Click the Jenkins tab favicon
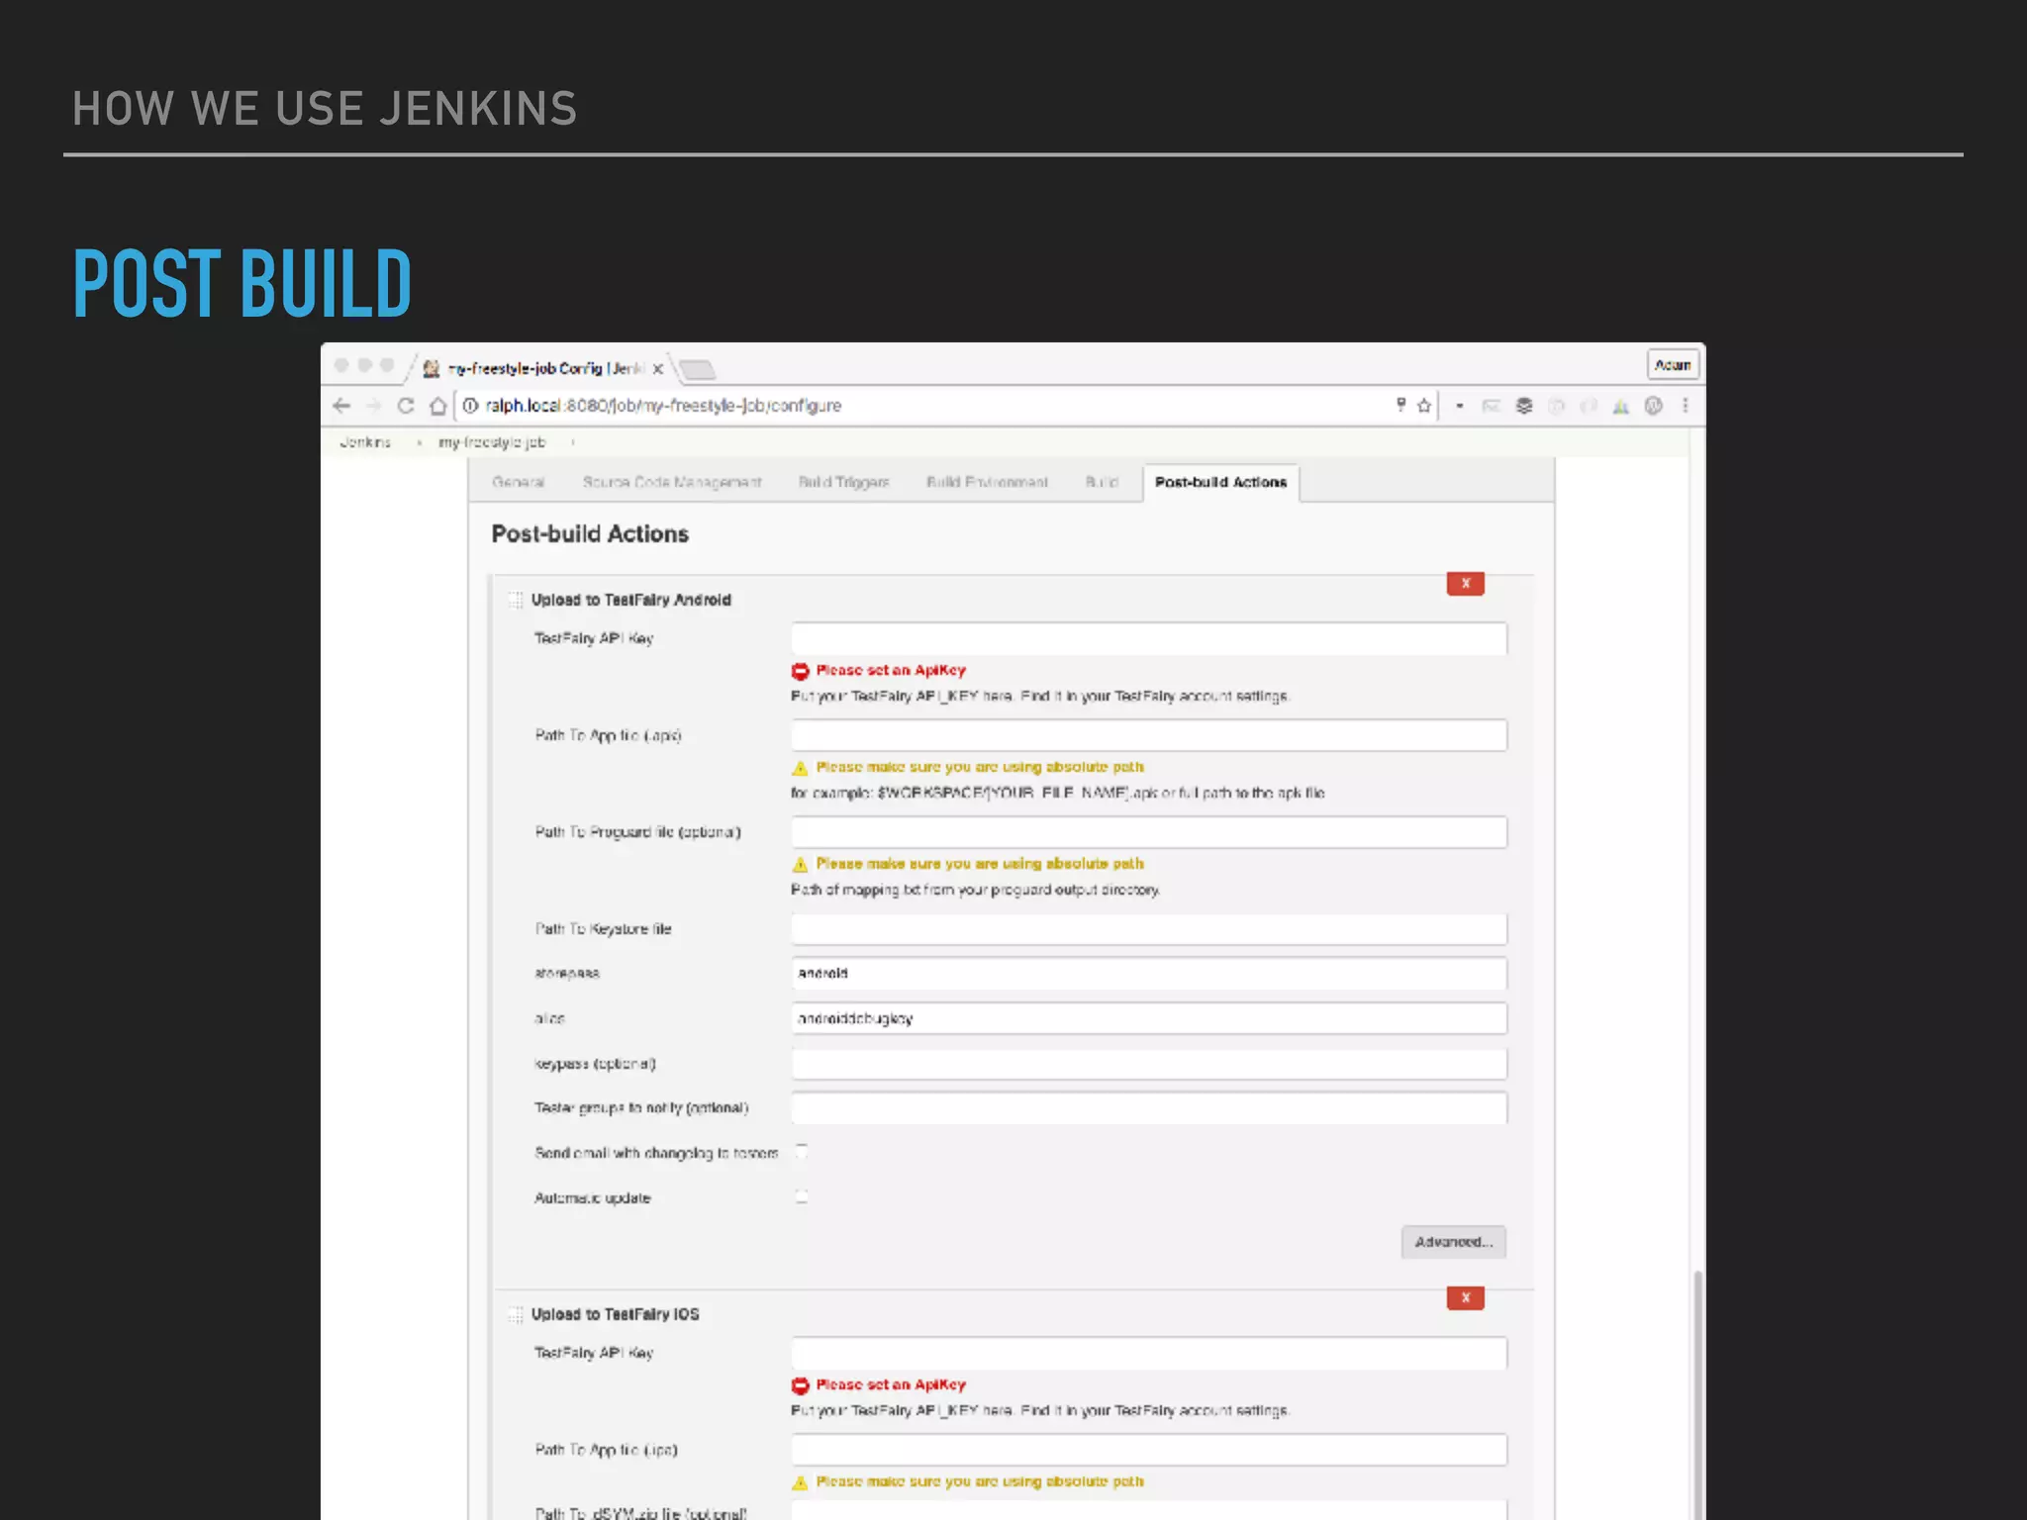This screenshot has width=2027, height=1520. (432, 369)
